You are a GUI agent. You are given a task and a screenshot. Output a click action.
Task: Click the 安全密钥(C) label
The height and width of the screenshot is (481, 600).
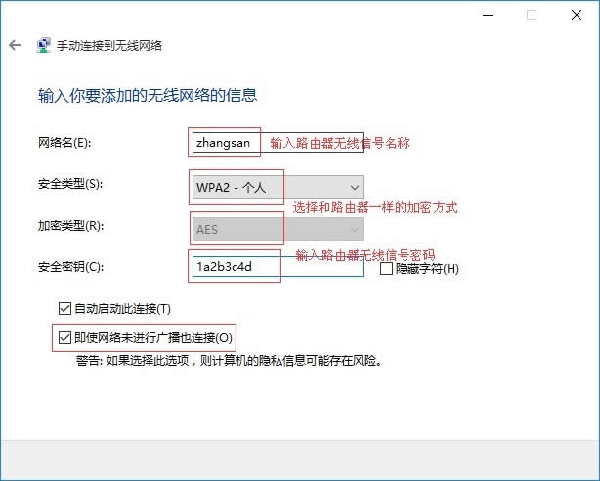(x=67, y=266)
